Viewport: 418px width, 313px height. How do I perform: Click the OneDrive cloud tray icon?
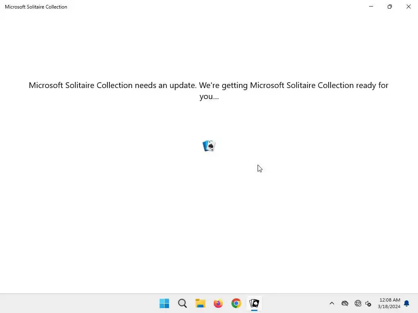tap(345, 303)
